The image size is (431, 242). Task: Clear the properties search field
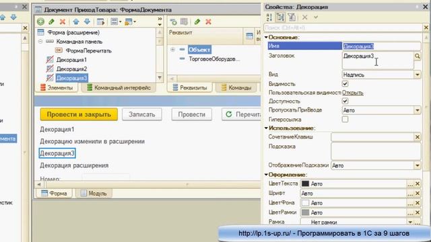click(x=426, y=28)
